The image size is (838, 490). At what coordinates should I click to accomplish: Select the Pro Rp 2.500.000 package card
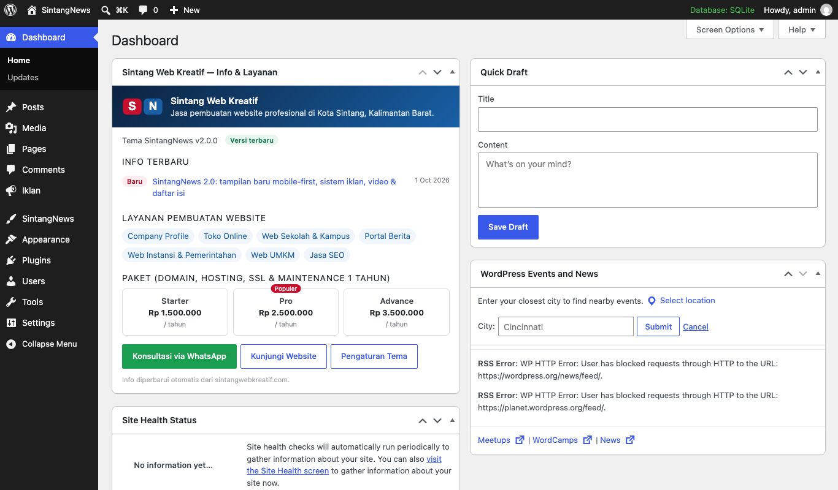[286, 312]
